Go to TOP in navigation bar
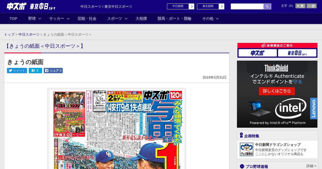Viewport: 322px width, 169px height. (13, 19)
